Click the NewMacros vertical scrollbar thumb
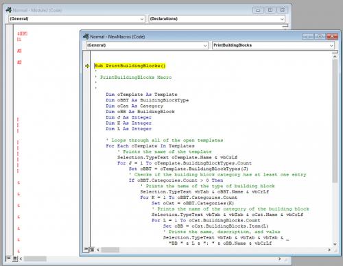 tap(335, 121)
